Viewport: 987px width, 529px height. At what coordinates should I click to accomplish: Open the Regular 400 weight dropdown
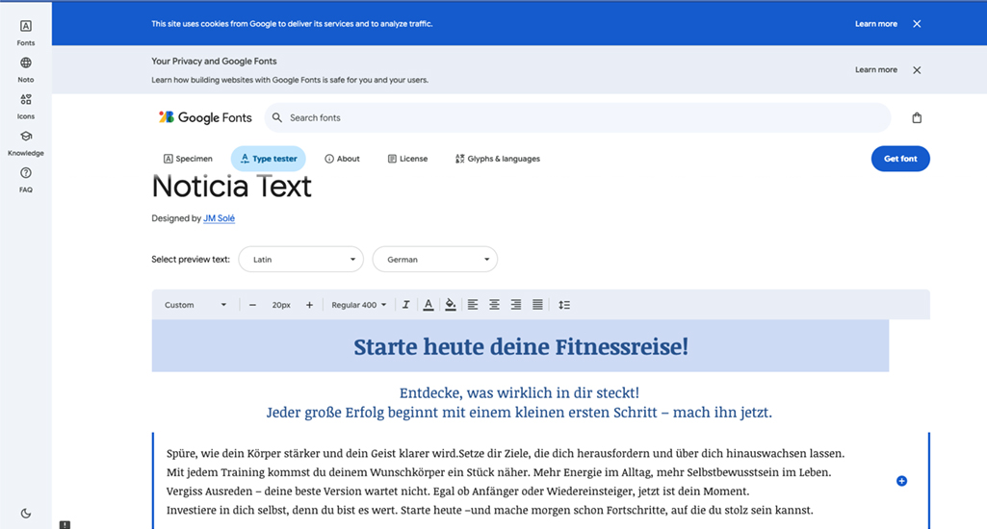point(358,305)
